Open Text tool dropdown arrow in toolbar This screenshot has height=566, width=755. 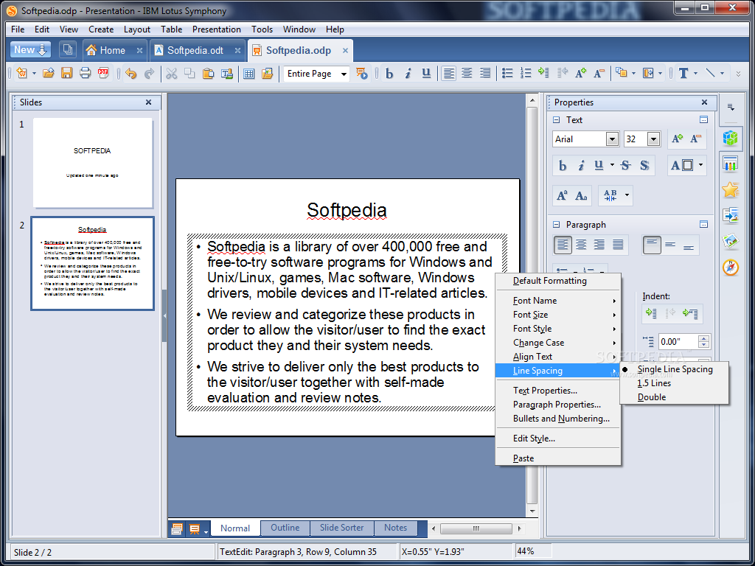(695, 74)
